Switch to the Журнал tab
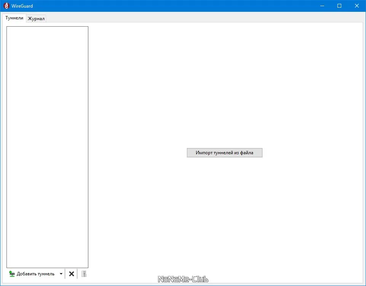This screenshot has width=366, height=286. pyautogui.click(x=36, y=19)
